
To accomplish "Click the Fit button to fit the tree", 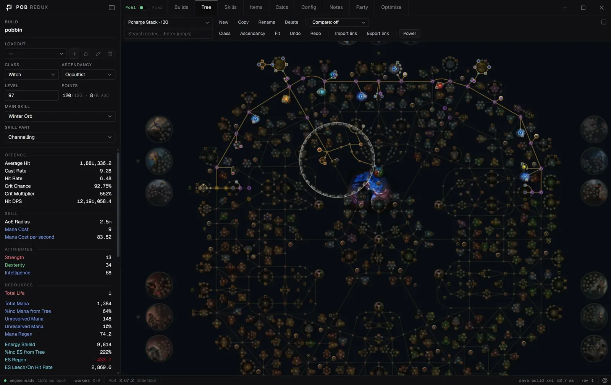I will (277, 34).
